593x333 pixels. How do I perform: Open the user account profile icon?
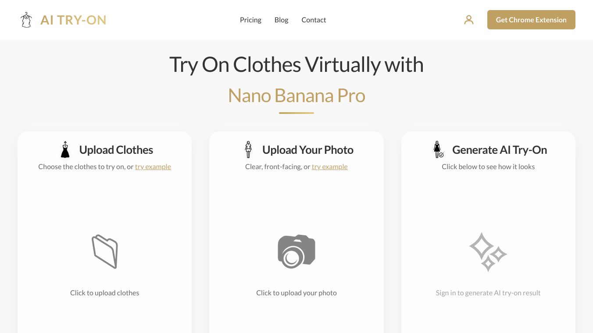pos(469,20)
